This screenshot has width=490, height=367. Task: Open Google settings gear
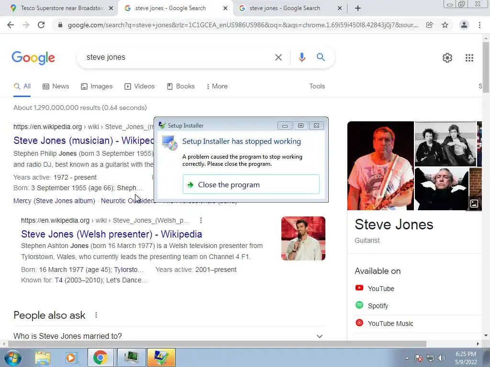[447, 58]
